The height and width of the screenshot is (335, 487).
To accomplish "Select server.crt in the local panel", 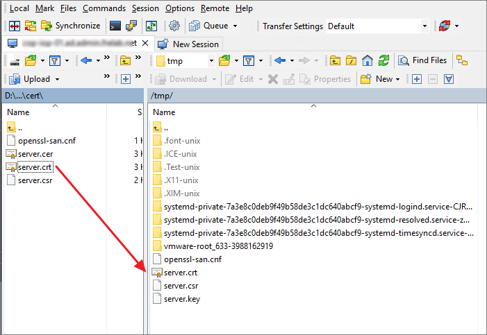I will click(35, 167).
